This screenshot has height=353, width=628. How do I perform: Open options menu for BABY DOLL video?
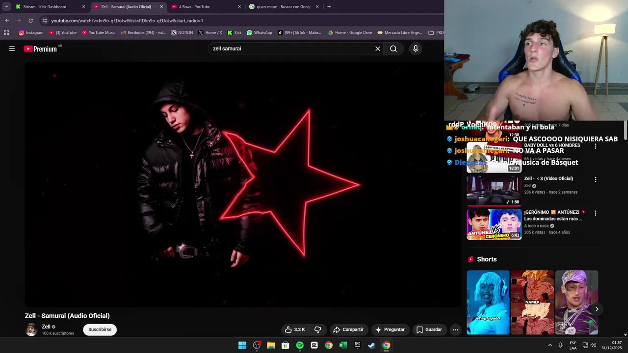[x=596, y=146]
